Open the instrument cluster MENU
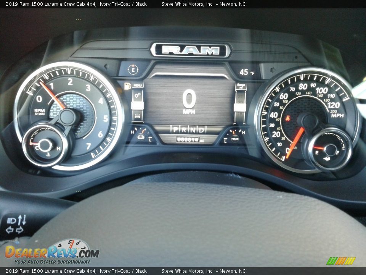Image resolution: width=366 pixels, height=275 pixels. pyautogui.click(x=137, y=85)
